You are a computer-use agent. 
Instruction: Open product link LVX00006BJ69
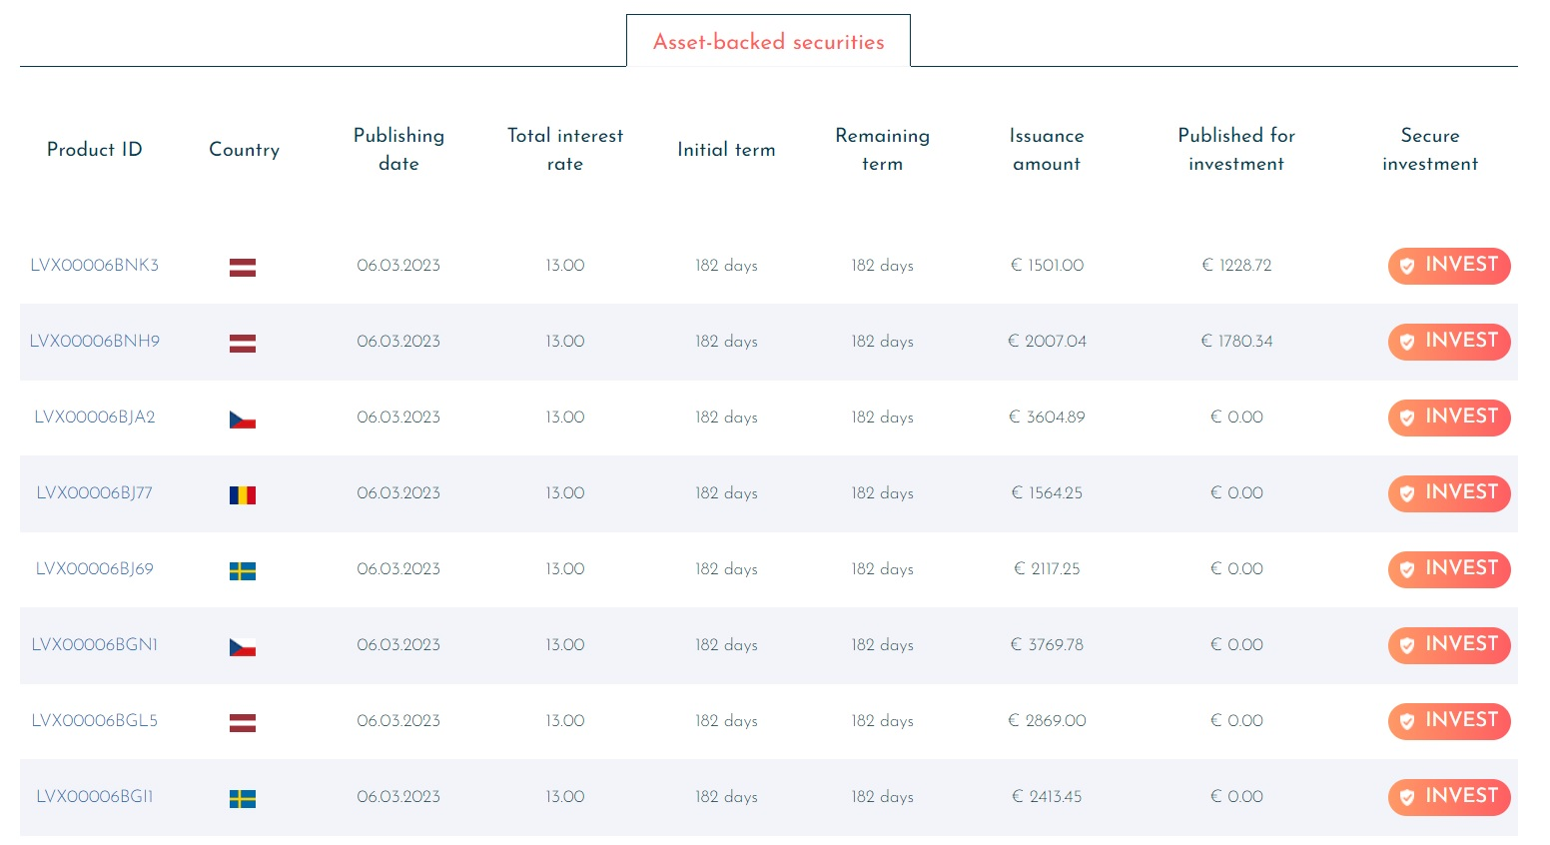[95, 569]
